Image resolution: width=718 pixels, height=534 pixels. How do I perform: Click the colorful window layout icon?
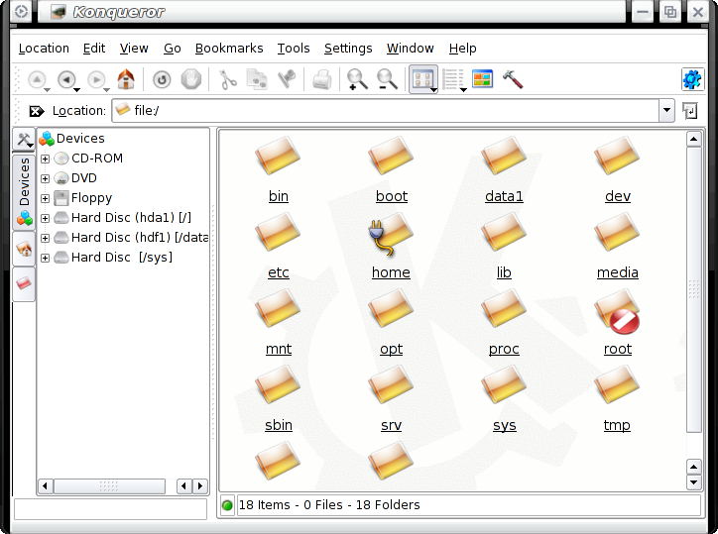coord(482,79)
